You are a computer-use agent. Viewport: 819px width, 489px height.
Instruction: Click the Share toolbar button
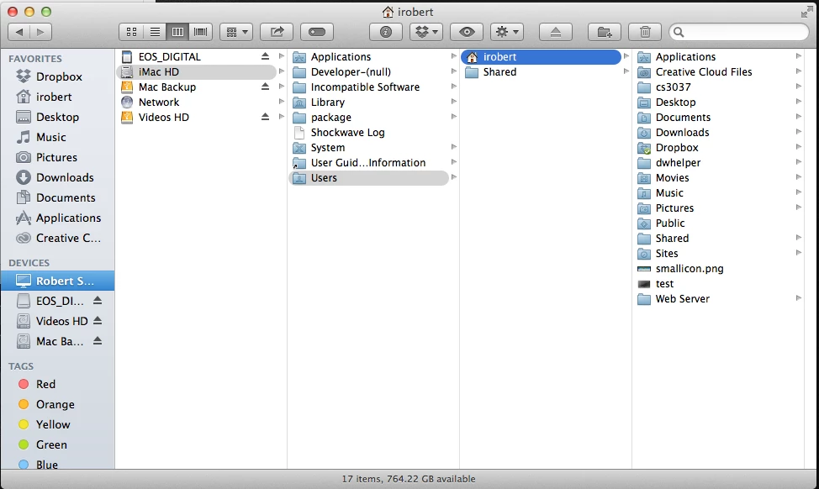pyautogui.click(x=277, y=33)
